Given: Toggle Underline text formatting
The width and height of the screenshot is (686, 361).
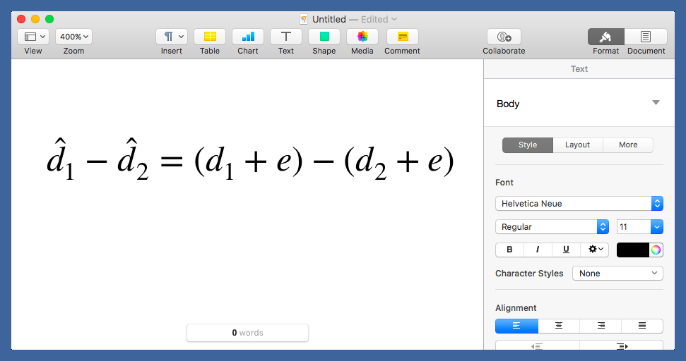Looking at the screenshot, I should [566, 250].
